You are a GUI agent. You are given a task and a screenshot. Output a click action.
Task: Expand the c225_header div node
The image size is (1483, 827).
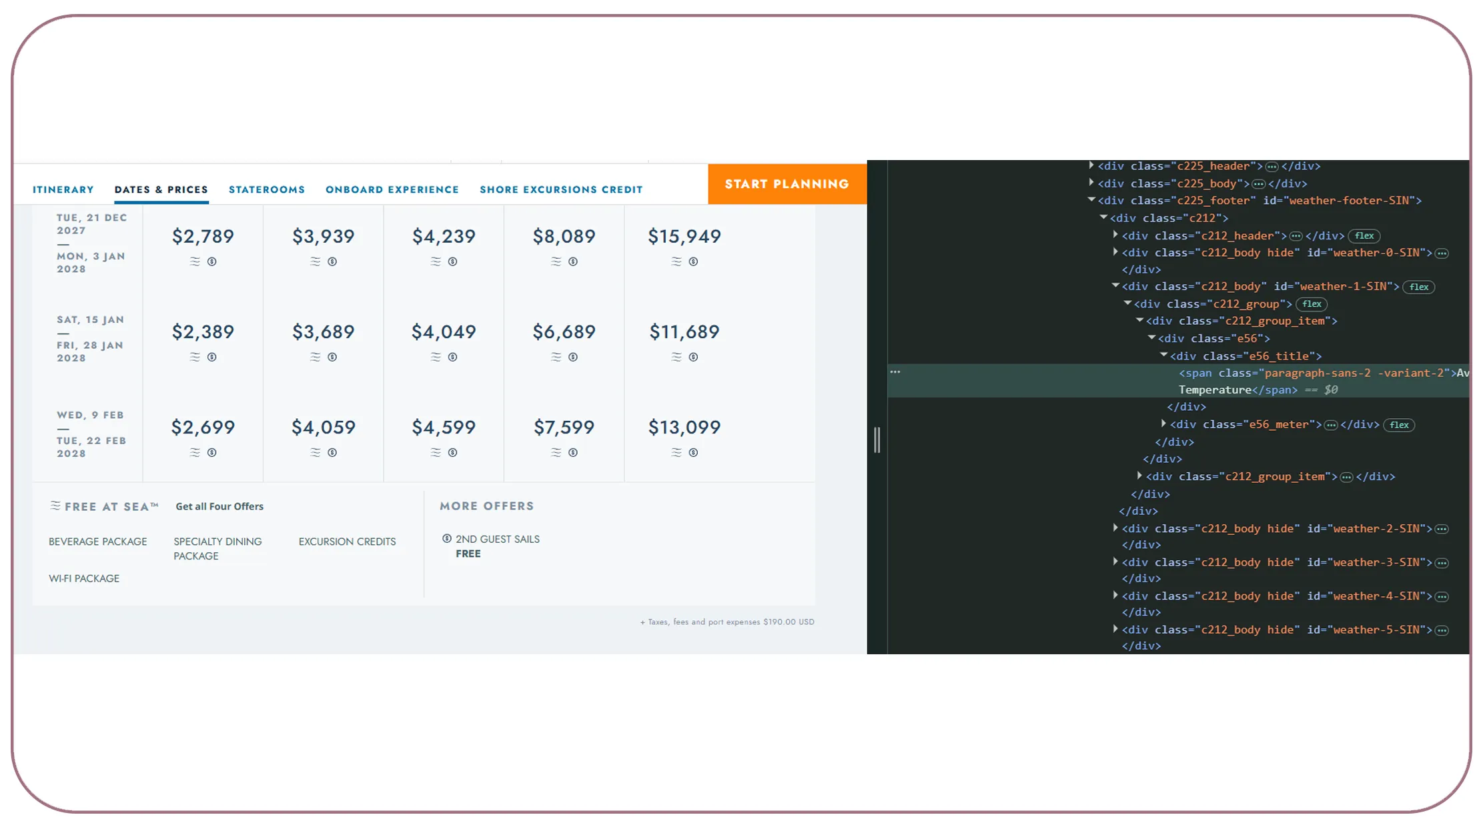pos(1091,165)
